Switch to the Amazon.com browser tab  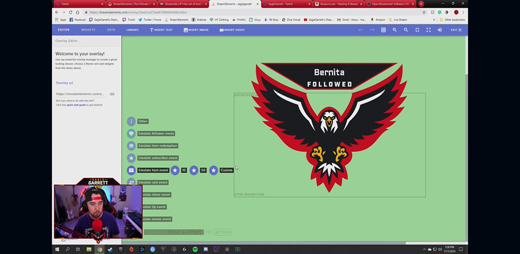click(339, 4)
